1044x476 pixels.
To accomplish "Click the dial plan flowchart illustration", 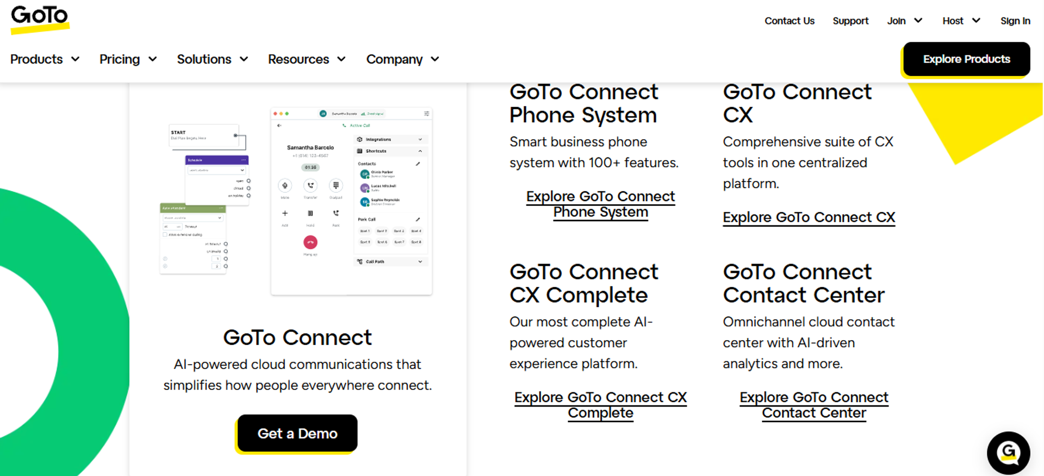I will [206, 199].
